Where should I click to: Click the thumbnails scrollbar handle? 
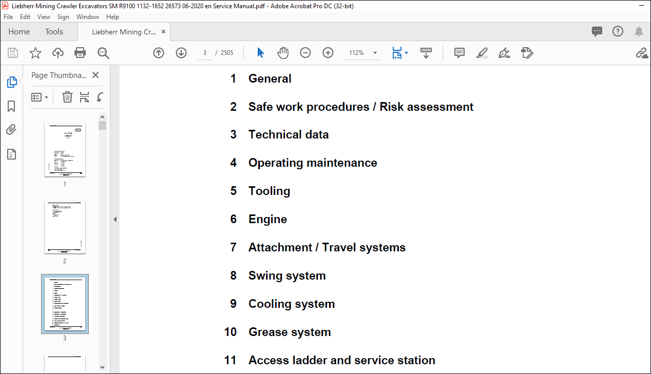pyautogui.click(x=102, y=125)
